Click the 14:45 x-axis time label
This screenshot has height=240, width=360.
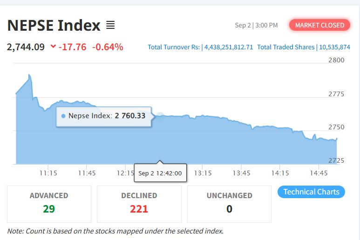point(318,173)
